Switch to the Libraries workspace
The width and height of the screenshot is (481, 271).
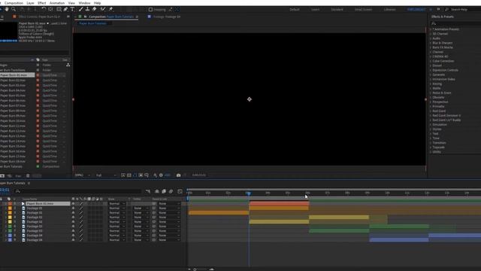389,10
